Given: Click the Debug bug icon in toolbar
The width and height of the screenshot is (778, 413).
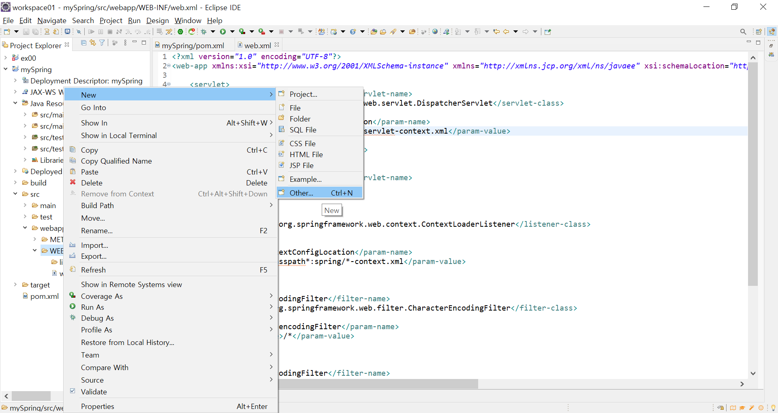Looking at the screenshot, I should point(203,32).
